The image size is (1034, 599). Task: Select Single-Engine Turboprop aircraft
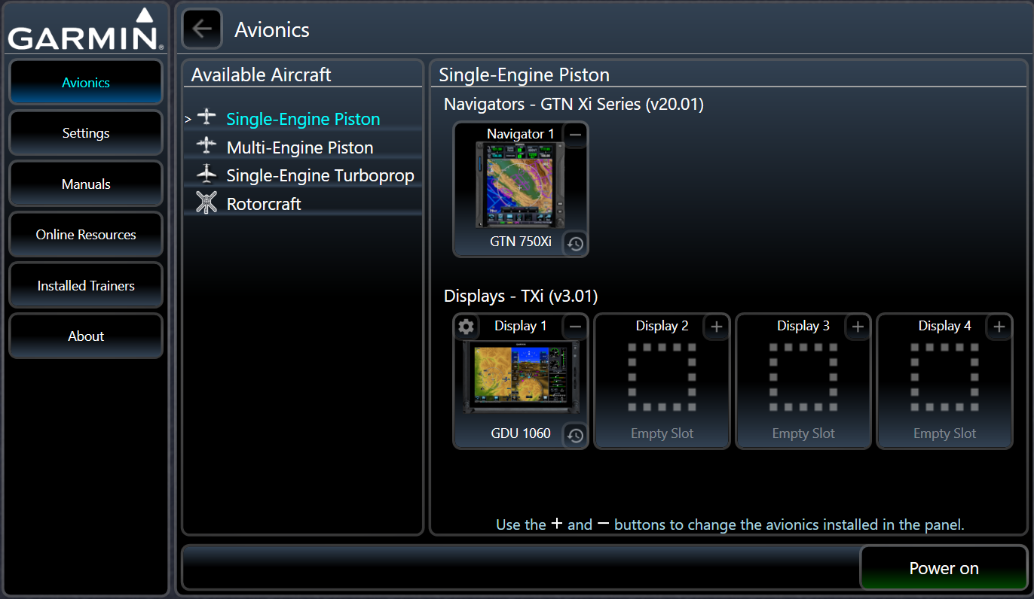coord(303,175)
